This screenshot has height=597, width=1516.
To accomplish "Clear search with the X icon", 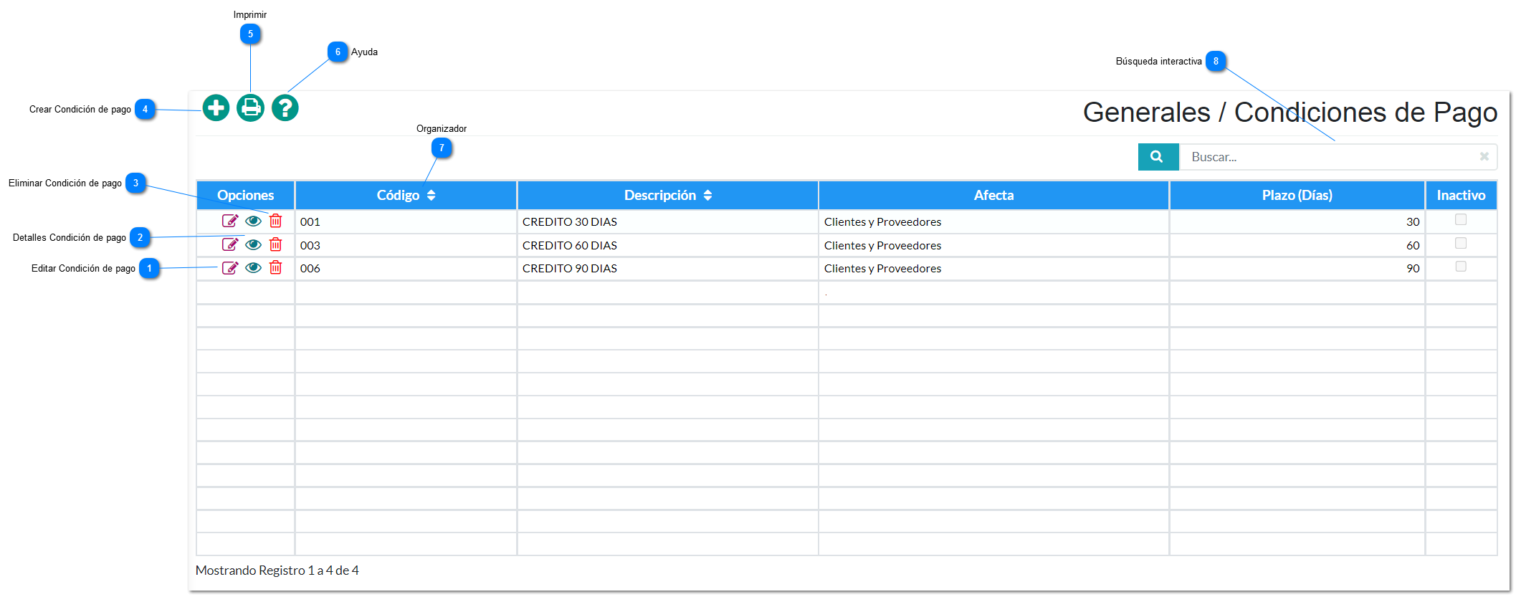I will tap(1484, 156).
